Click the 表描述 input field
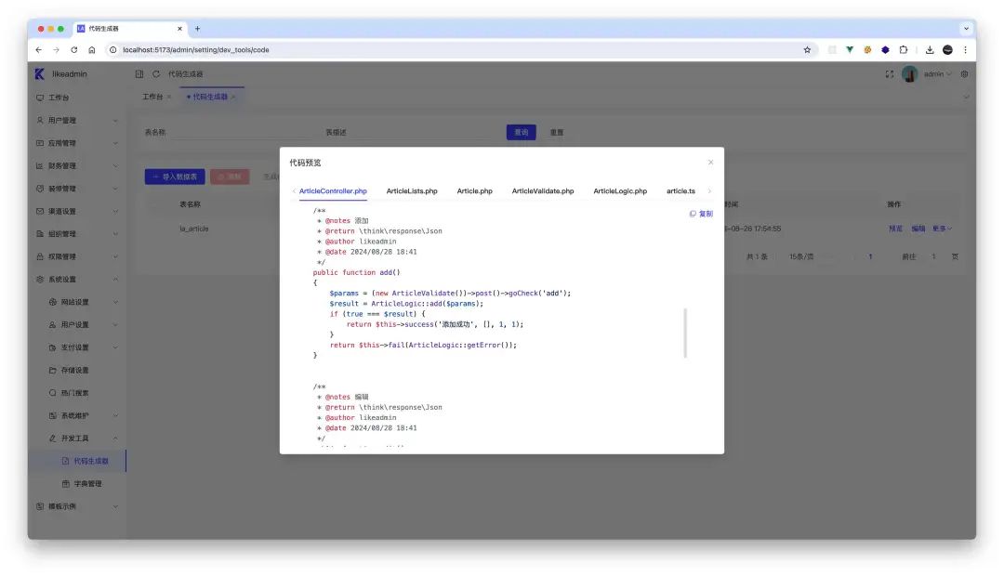The width and height of the screenshot is (1004, 576). 422,133
